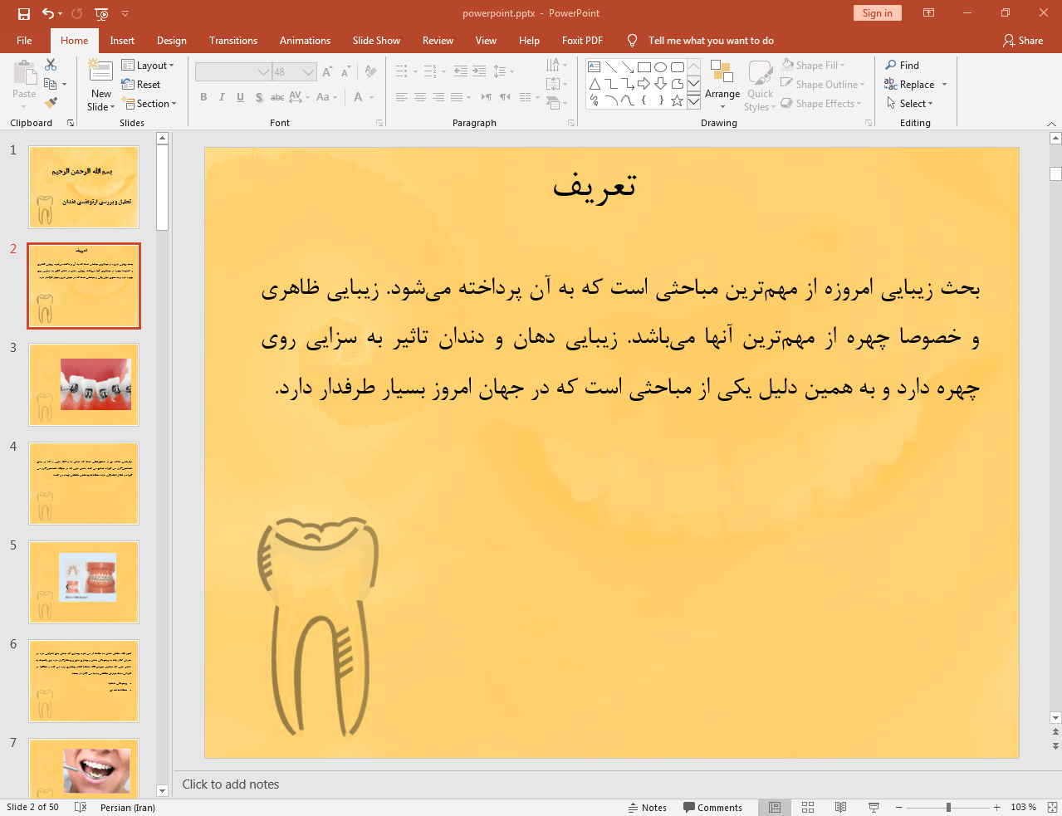This screenshot has width=1062, height=816.
Task: Click the Save icon in title bar
Action: 24,13
